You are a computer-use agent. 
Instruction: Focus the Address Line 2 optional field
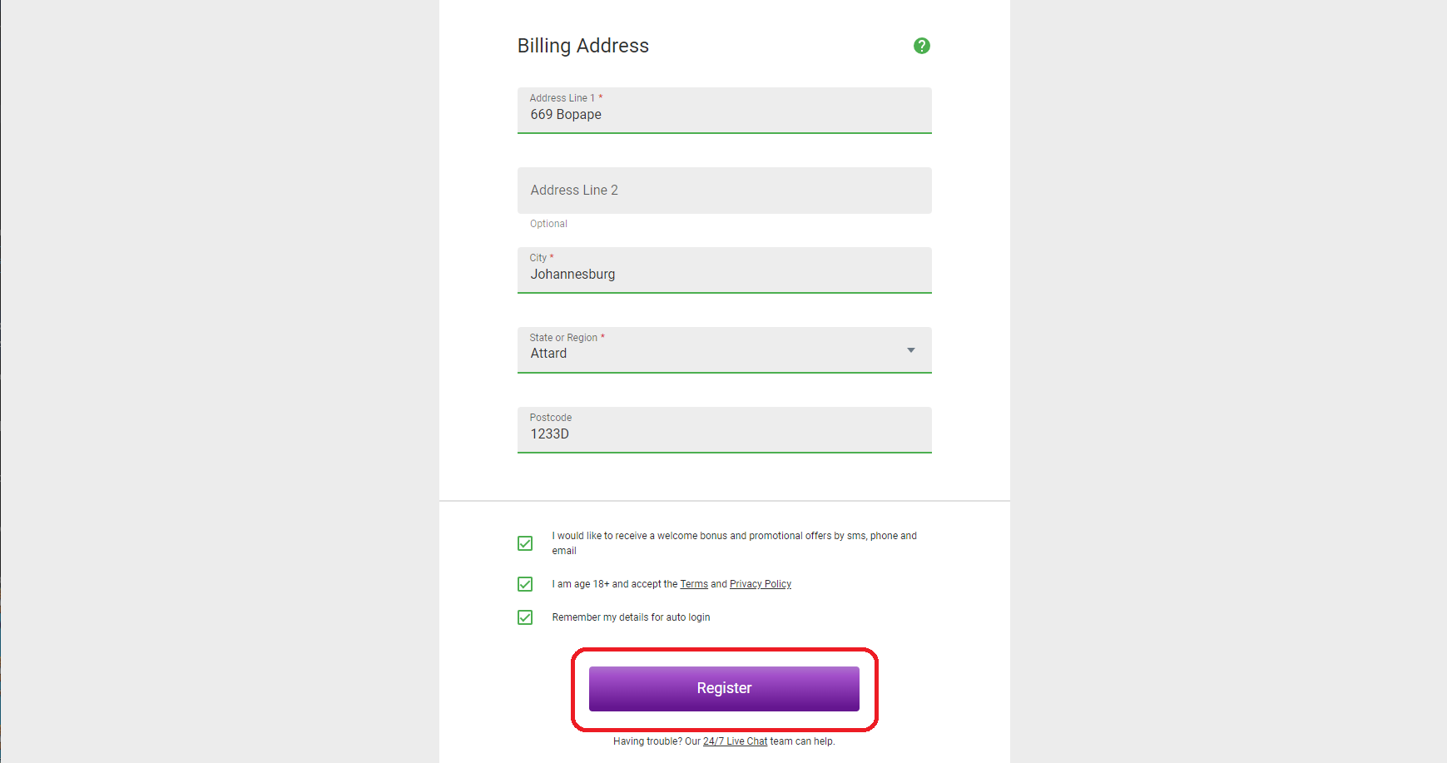click(x=724, y=191)
